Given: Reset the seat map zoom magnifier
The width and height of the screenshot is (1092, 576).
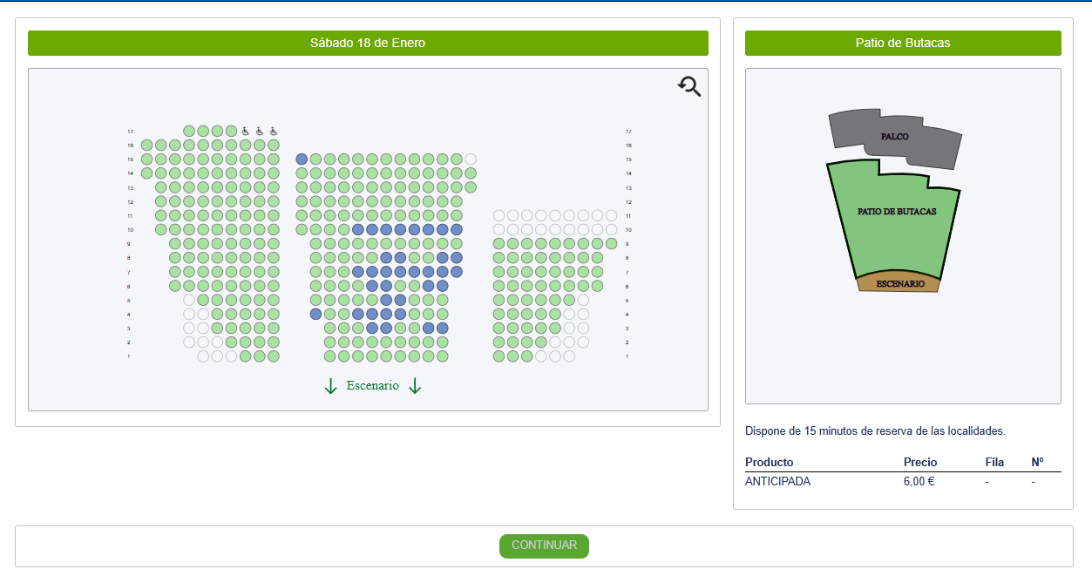Looking at the screenshot, I should tap(689, 86).
